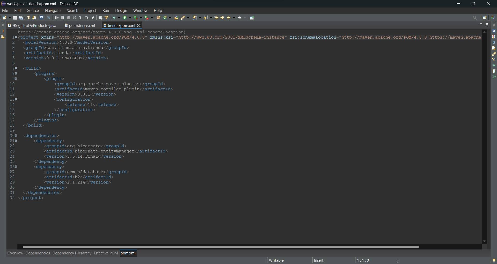Switch to the RegistroDeProducto.java tab
Image resolution: width=497 pixels, height=264 pixels.
[x=32, y=26]
